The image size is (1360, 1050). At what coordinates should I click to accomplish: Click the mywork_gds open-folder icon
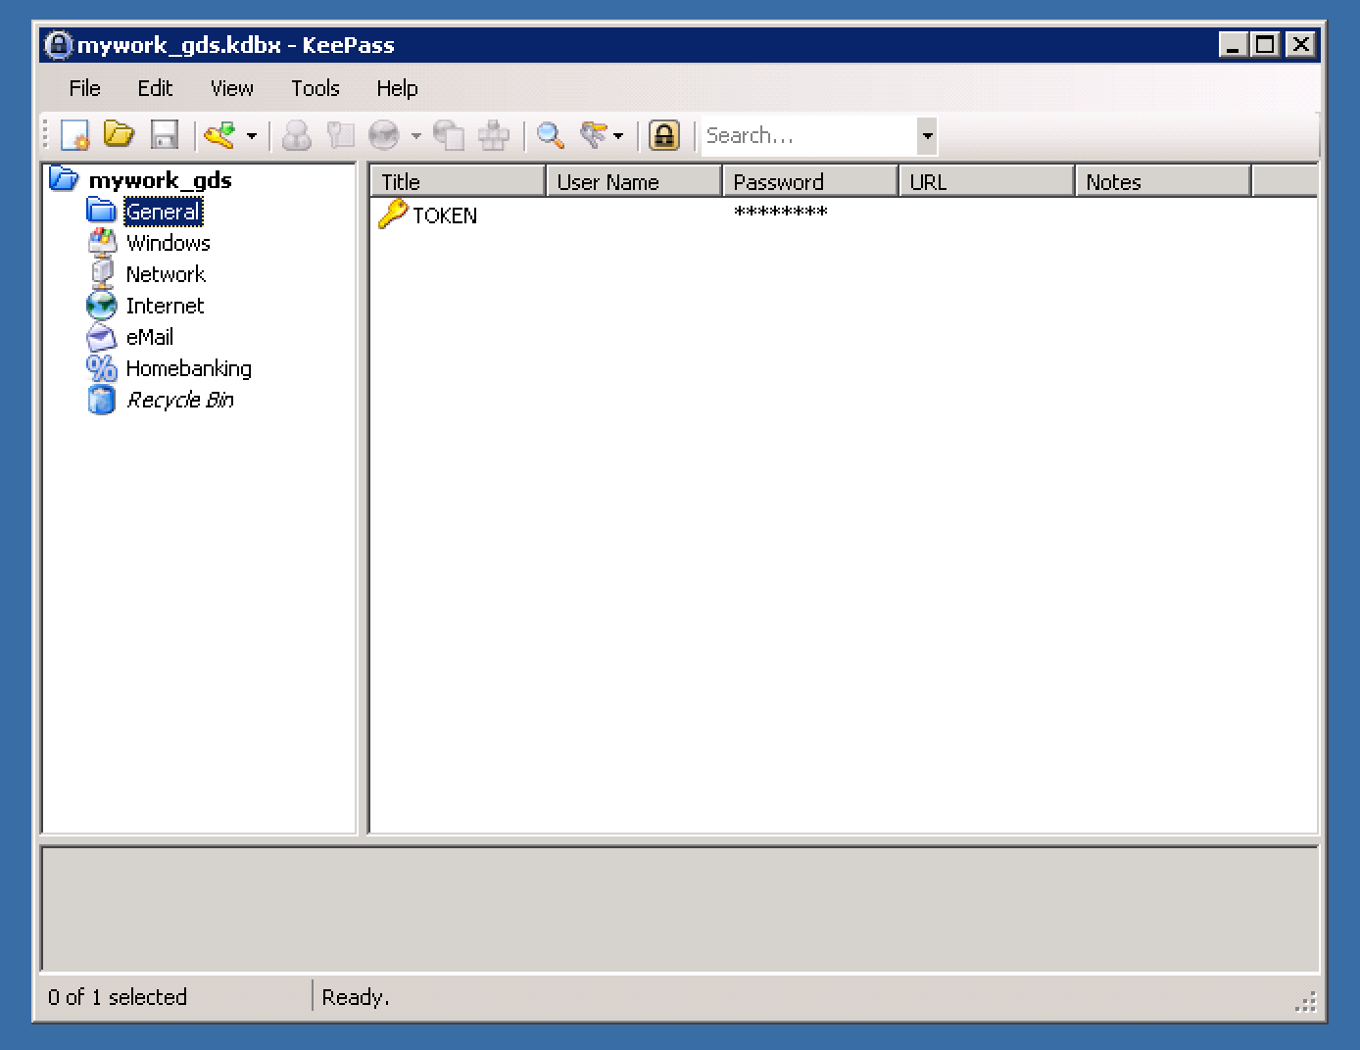click(64, 178)
